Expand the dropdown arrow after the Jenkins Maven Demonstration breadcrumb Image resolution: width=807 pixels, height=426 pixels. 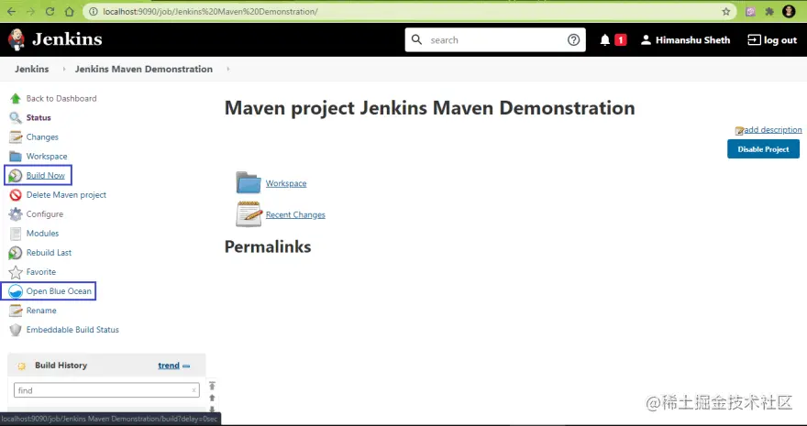coord(228,69)
